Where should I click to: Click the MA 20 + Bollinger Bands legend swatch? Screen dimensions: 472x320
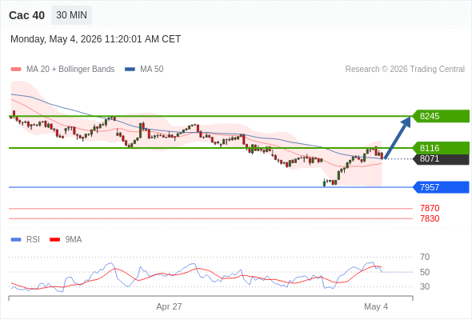16,70
